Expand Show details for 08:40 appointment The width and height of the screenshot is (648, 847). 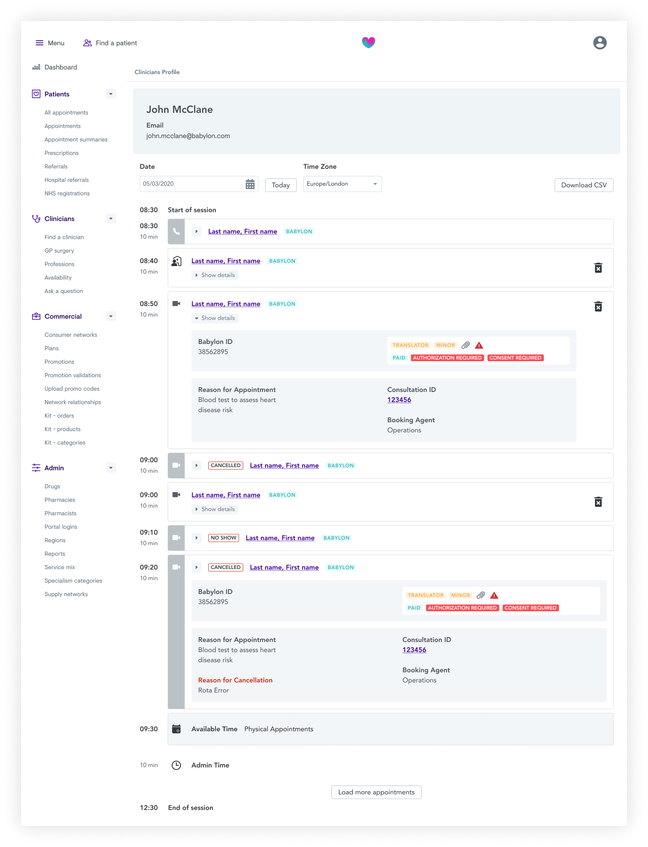tap(215, 275)
